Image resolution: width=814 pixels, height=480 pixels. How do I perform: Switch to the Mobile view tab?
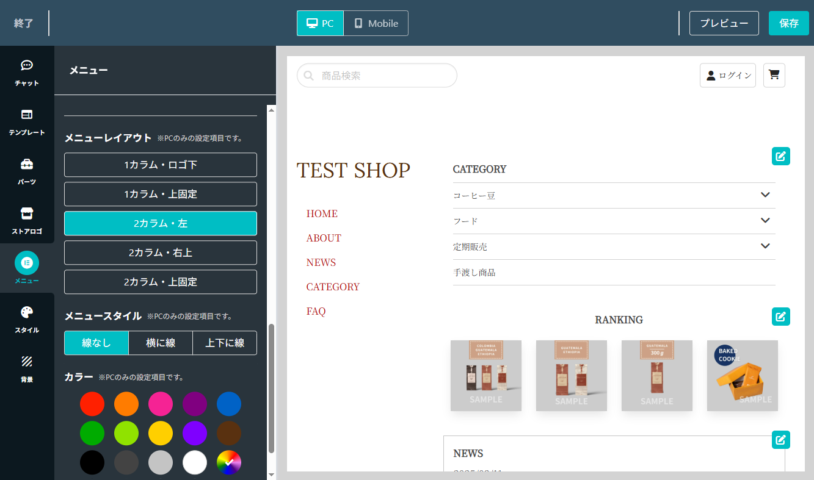coord(376,23)
